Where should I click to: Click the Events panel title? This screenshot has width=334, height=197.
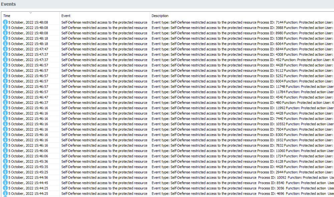point(8,4)
